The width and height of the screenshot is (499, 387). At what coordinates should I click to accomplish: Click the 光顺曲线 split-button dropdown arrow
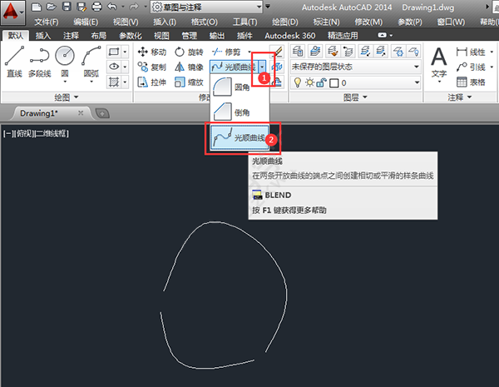coord(262,67)
